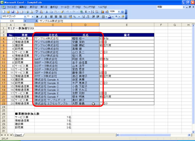Open the 編集(E) menu
The width and height of the screenshot is (195, 141).
click(23, 7)
